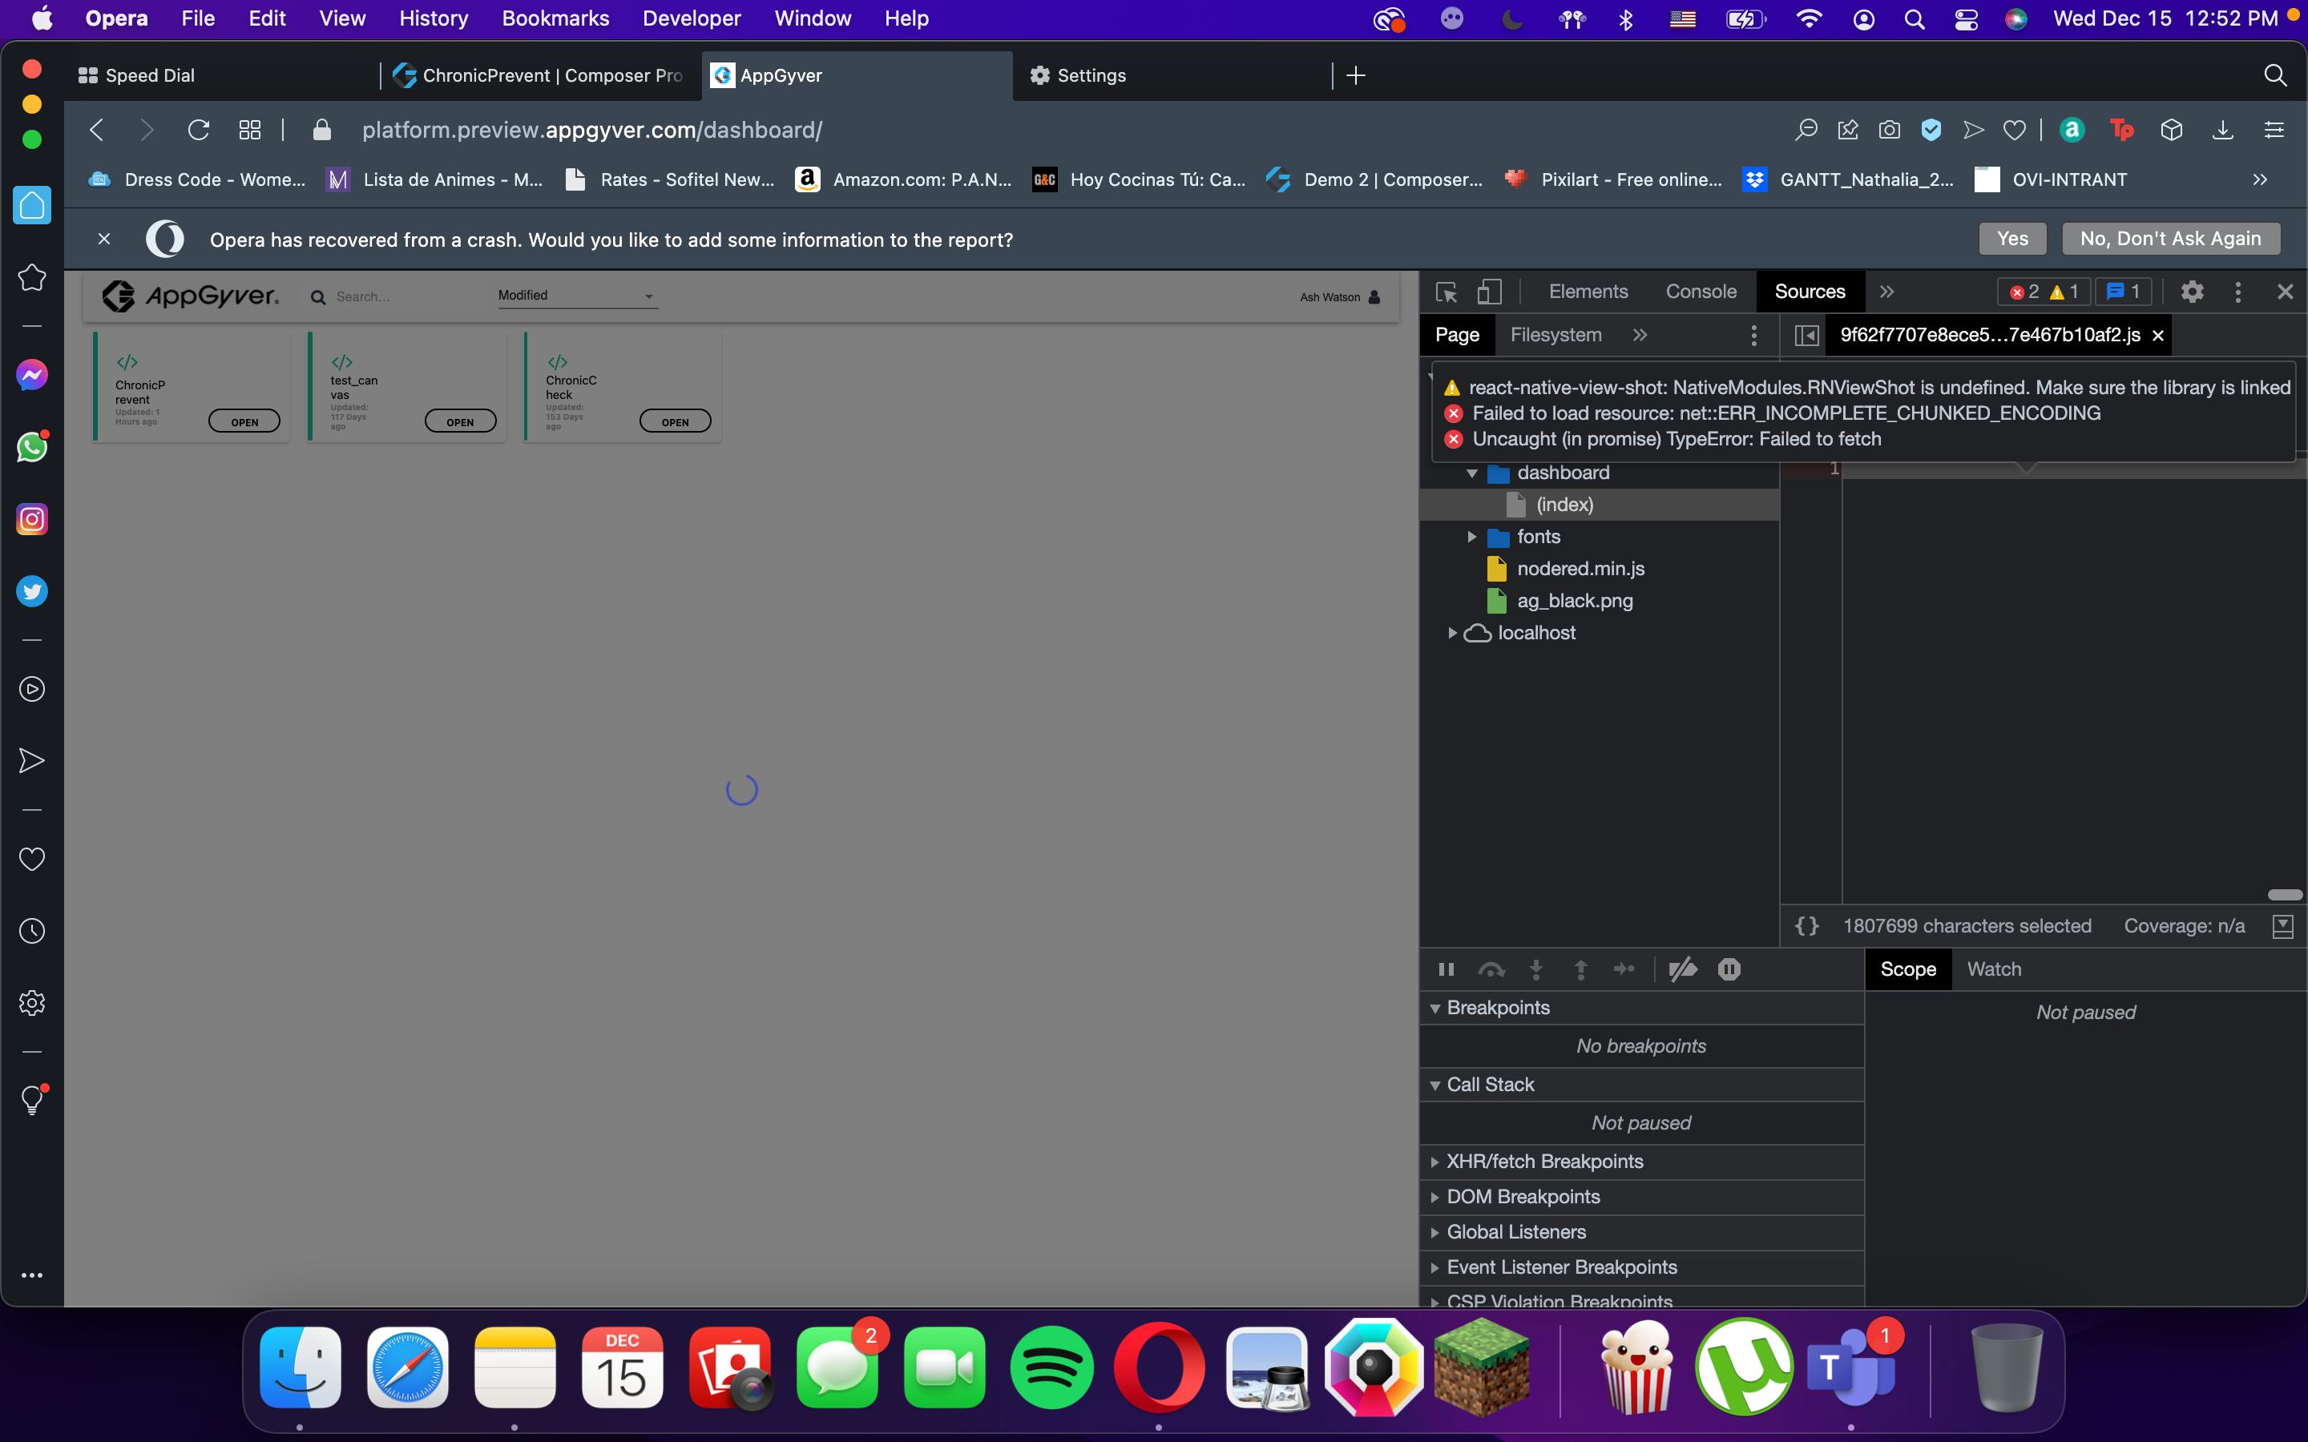Click sidebar Bookmarks star icon
Image resolution: width=2308 pixels, height=1442 pixels.
click(31, 277)
